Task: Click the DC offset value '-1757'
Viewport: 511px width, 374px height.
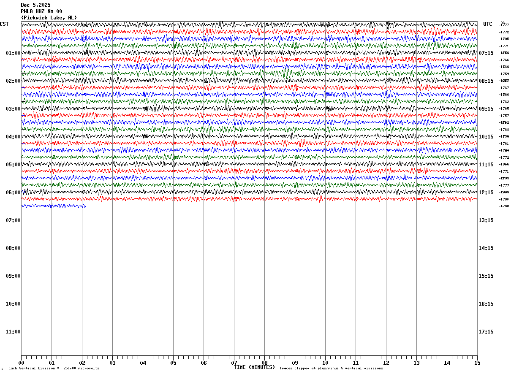Action: click(504, 116)
